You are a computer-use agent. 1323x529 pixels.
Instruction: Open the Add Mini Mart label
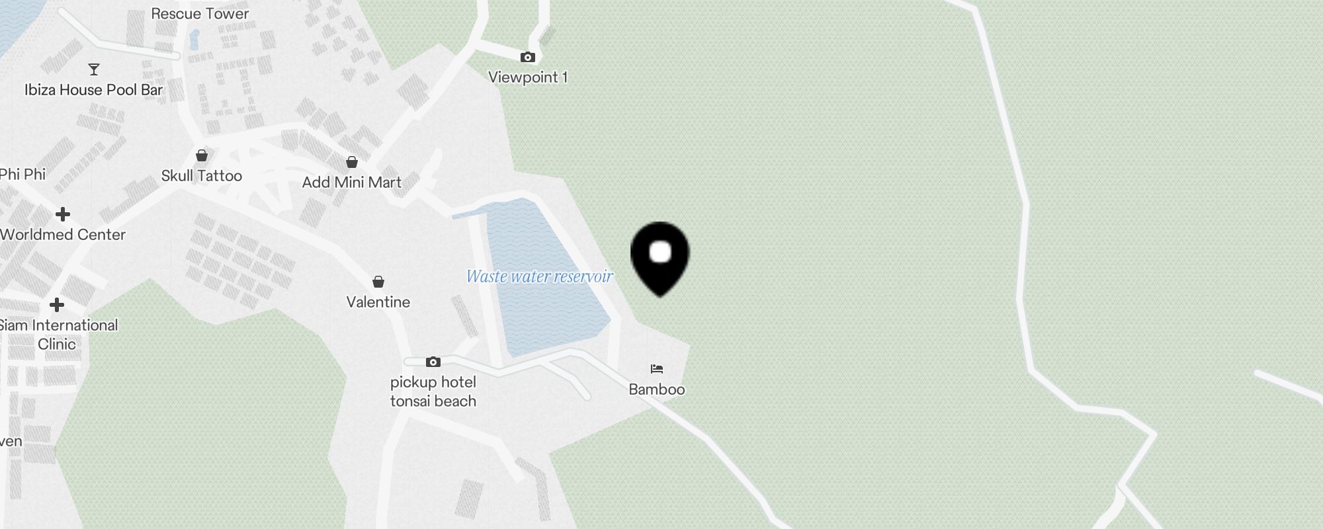tap(352, 183)
